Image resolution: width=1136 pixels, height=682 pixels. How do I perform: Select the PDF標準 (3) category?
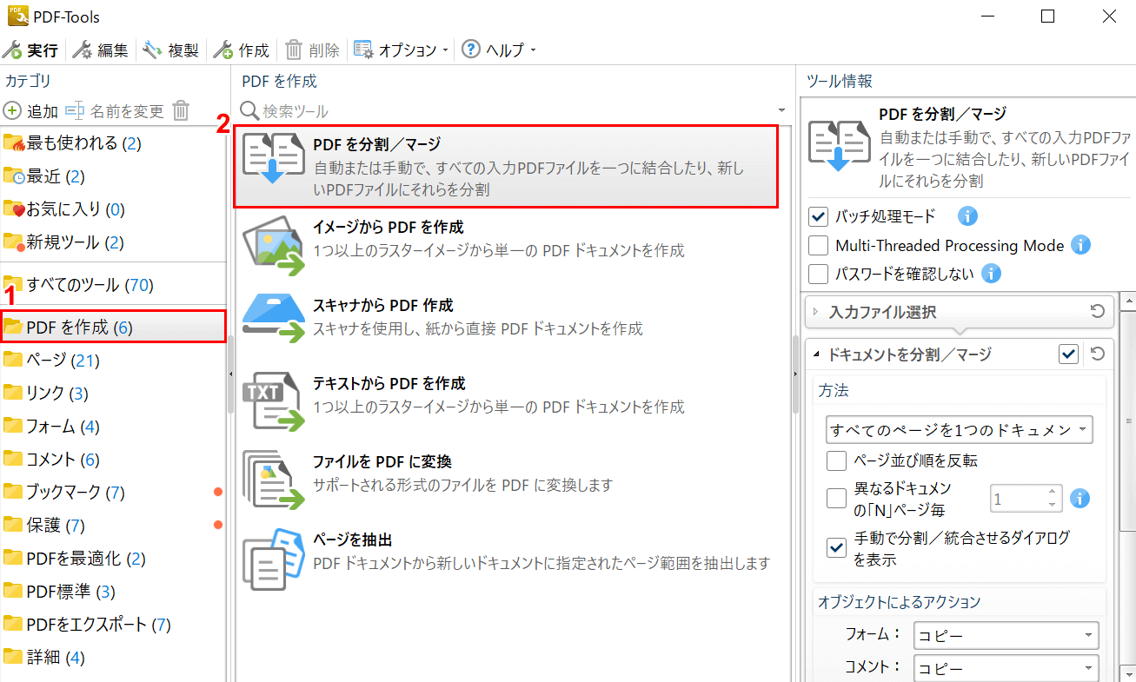tap(113, 592)
